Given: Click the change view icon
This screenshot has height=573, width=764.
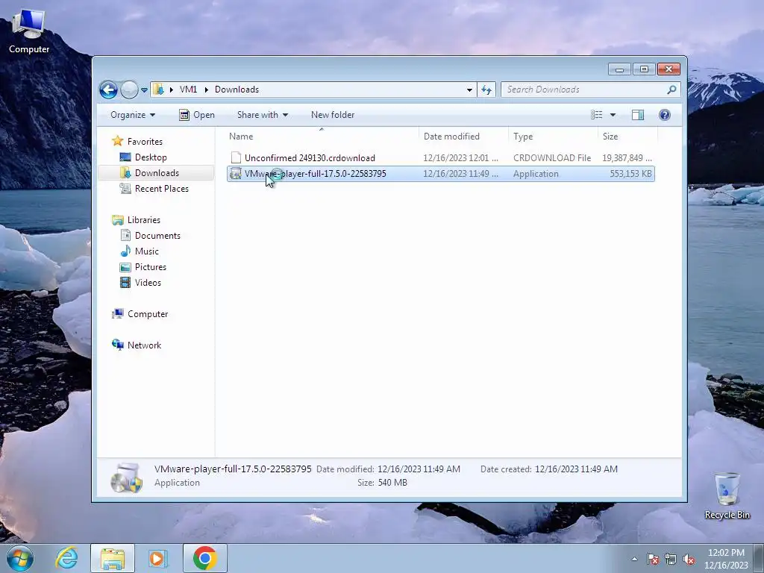Looking at the screenshot, I should click(597, 115).
